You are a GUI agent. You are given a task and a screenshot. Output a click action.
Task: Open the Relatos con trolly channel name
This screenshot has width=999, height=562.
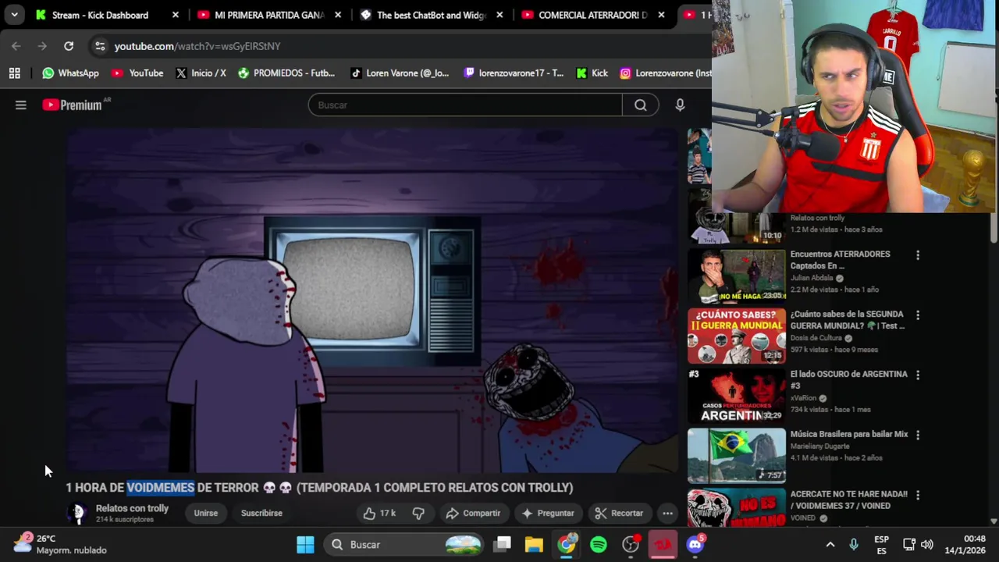(x=132, y=508)
